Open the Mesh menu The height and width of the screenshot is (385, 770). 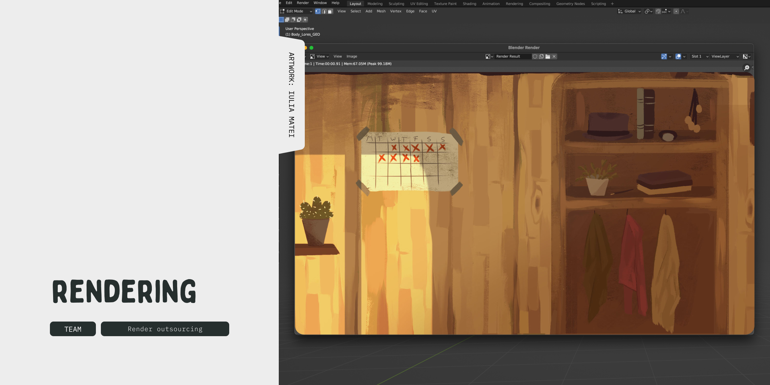[381, 11]
